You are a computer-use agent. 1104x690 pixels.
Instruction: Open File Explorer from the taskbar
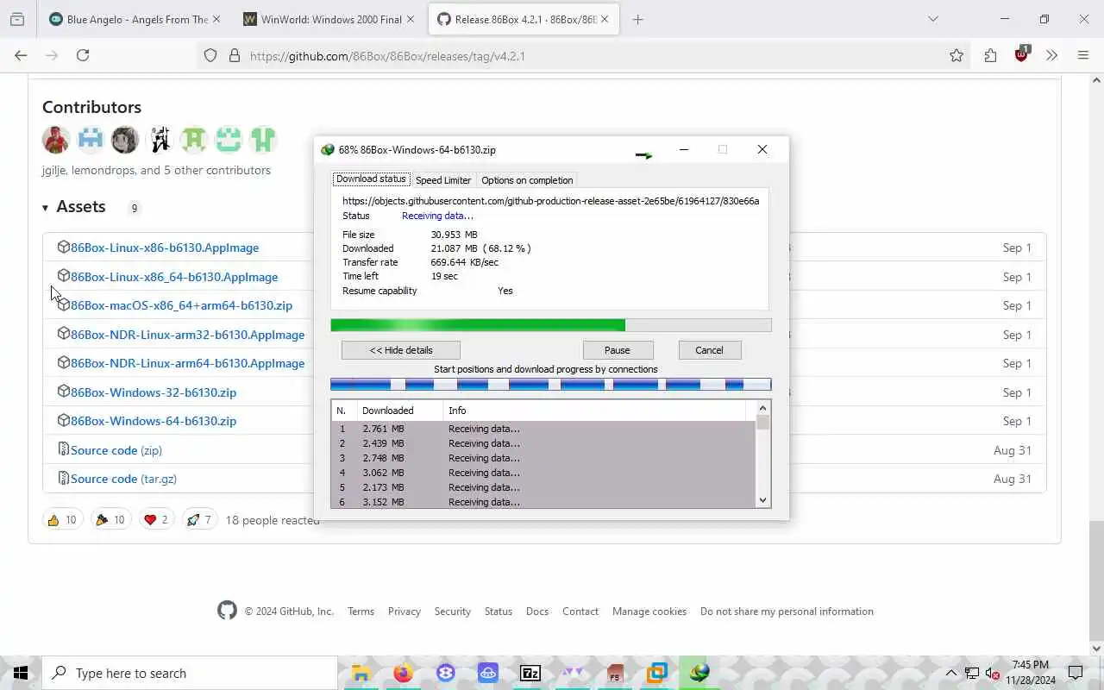pos(361,673)
